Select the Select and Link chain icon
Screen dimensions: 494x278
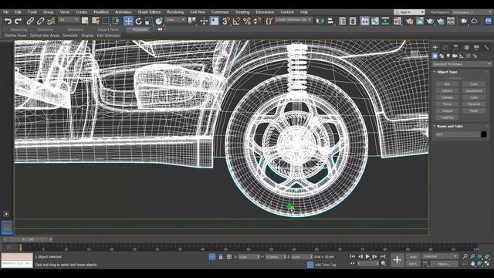30,21
